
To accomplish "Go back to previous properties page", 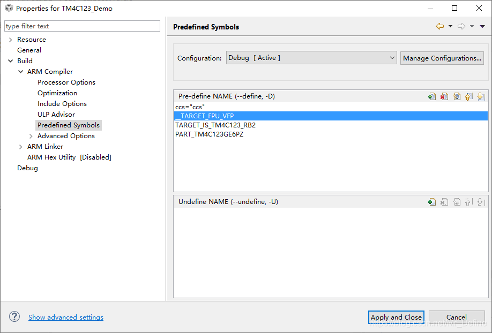I will pyautogui.click(x=440, y=26).
